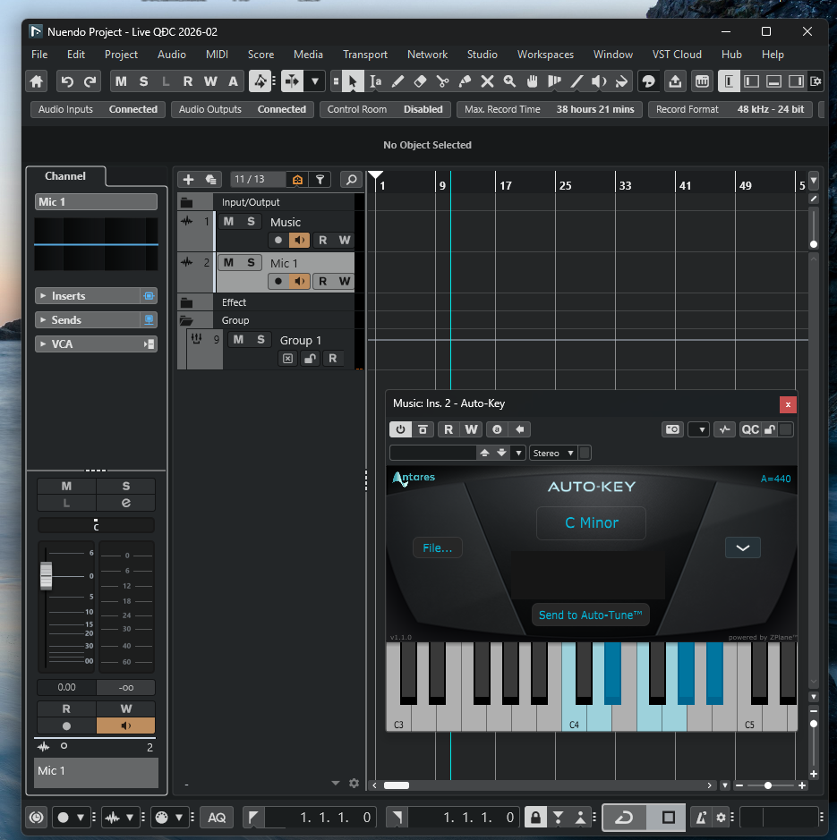Open the File menu
837x840 pixels.
39,55
